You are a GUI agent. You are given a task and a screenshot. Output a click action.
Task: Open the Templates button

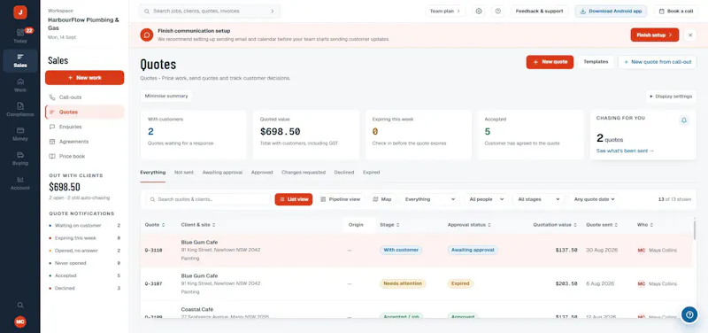coord(596,62)
